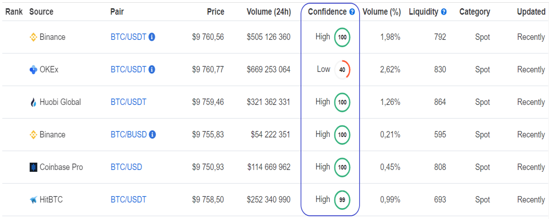Click the Huobi Global flame icon
549x219 pixels.
[33, 102]
